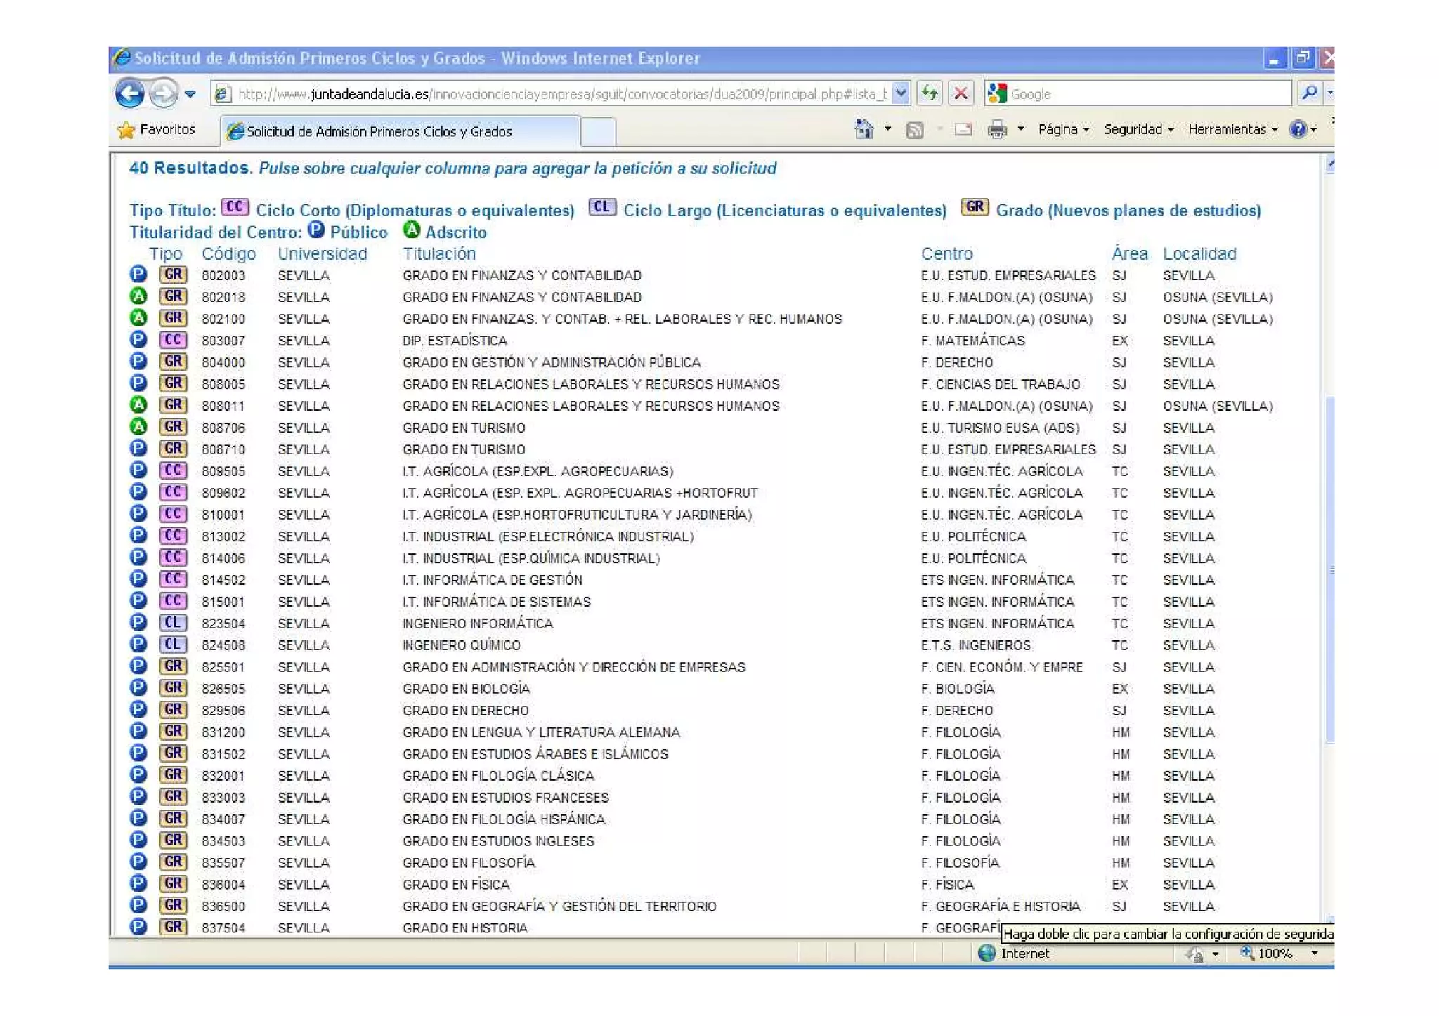1439x1016 pixels.
Task: Click the RSS feeds icon
Action: (x=914, y=130)
